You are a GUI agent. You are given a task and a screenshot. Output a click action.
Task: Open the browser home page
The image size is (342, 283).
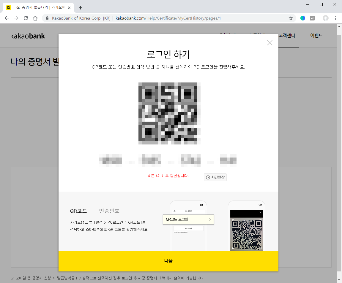pyautogui.click(x=35, y=18)
